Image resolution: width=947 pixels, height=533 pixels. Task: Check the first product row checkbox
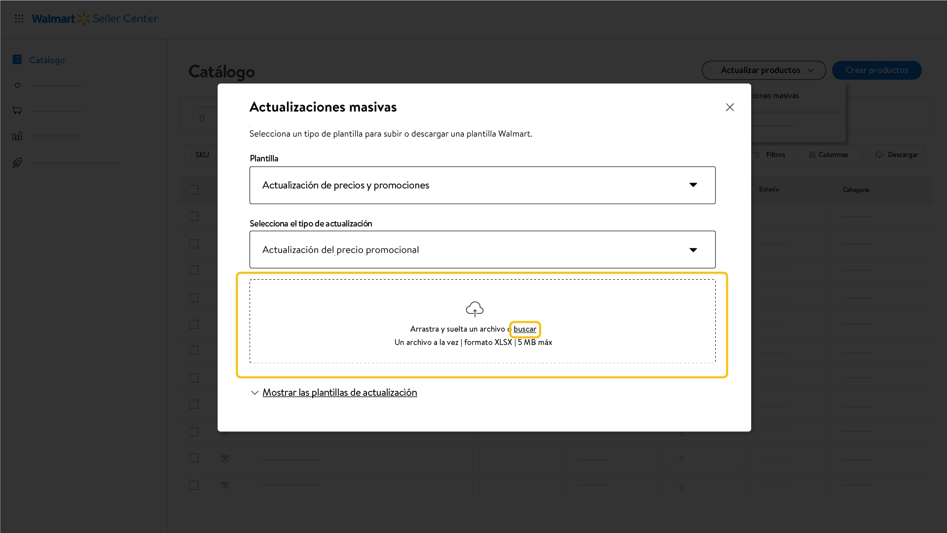194,217
